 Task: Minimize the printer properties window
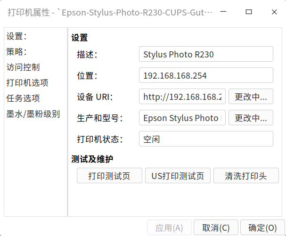tap(223, 12)
